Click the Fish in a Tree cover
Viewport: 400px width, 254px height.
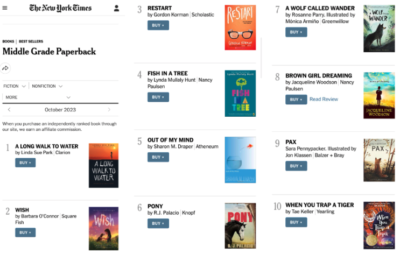click(x=240, y=94)
